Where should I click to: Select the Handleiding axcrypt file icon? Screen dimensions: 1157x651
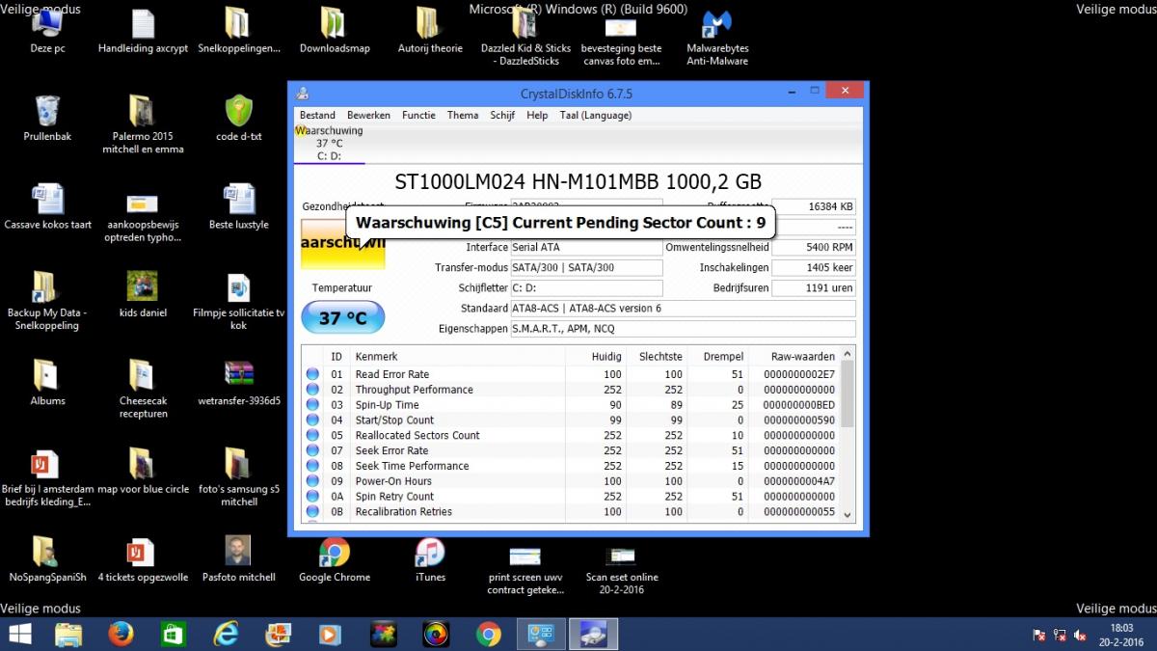pos(143,33)
